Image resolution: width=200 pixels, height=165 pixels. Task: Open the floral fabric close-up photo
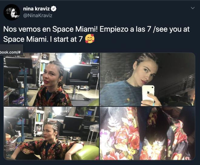(147, 133)
